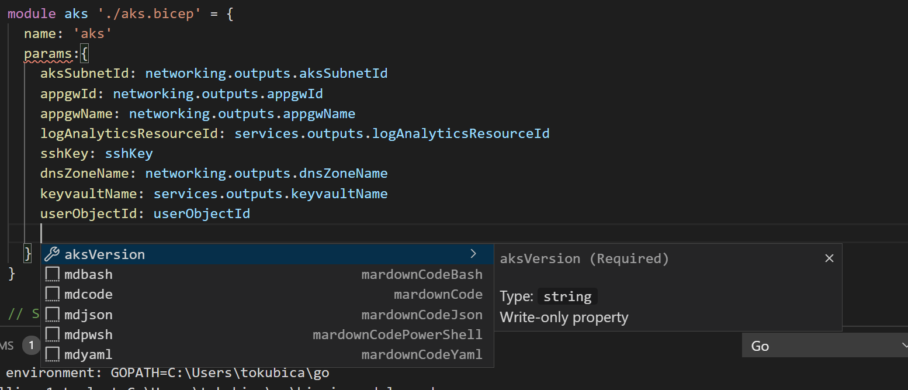908x390 pixels.
Task: Click services.outputs.logAnalyticsResourceId expression
Action: coord(391,133)
